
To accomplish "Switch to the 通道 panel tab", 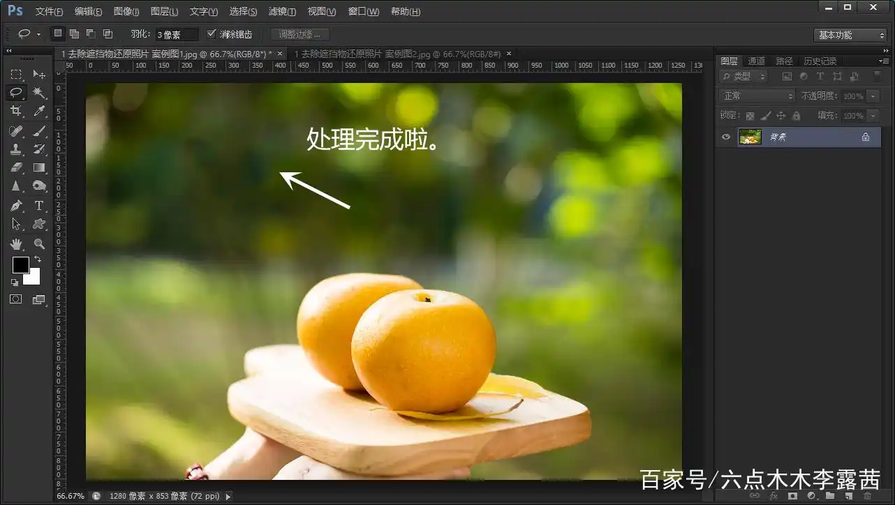I will tap(755, 61).
